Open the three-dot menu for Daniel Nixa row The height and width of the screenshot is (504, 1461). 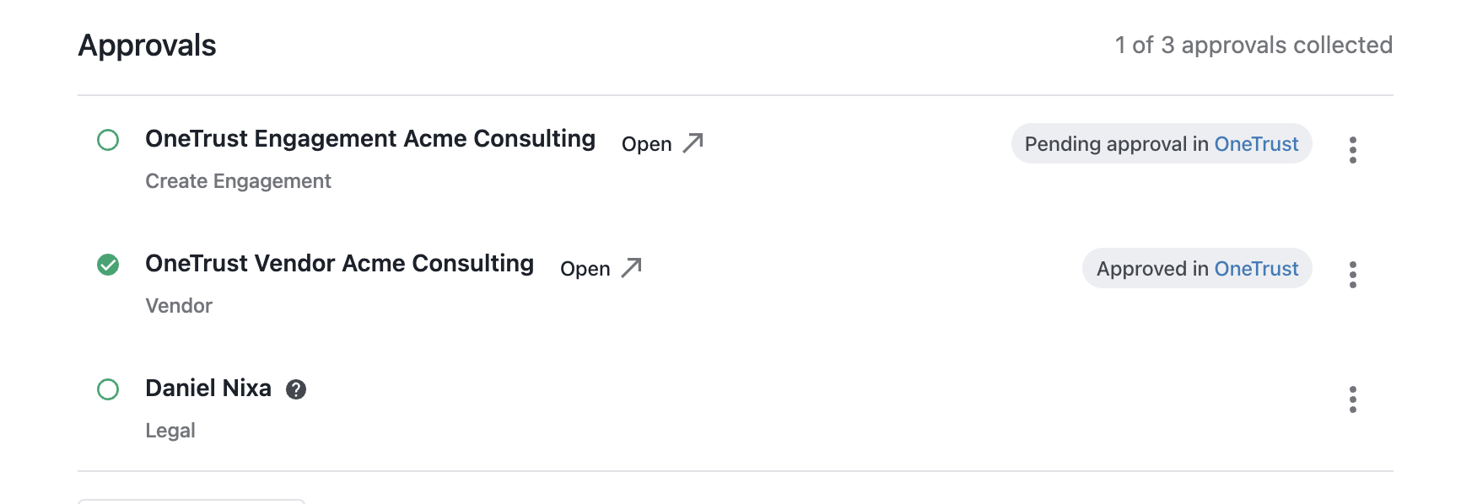tap(1352, 399)
